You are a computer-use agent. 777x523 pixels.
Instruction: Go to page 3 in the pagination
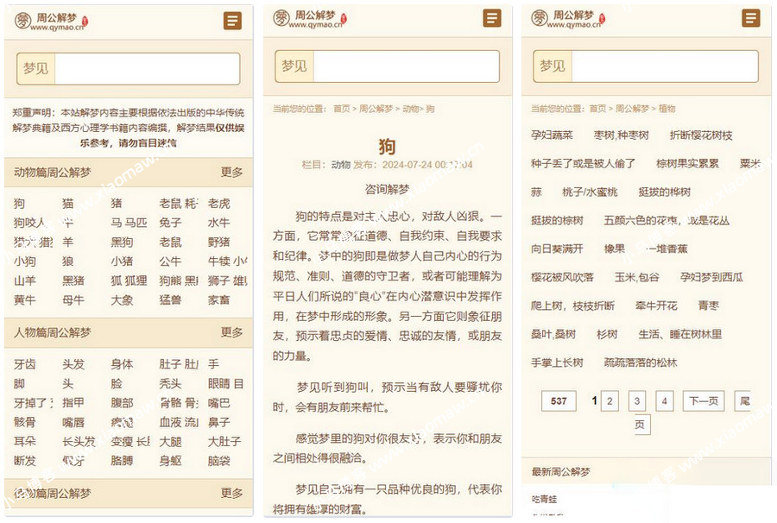(x=637, y=401)
